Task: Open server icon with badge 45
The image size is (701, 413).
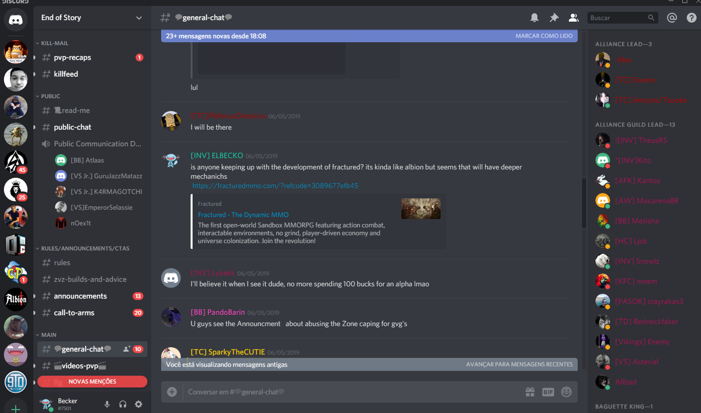Action: (x=16, y=162)
